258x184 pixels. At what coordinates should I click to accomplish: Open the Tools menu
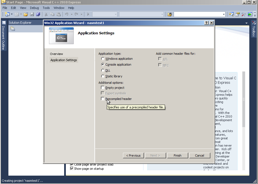[46, 8]
